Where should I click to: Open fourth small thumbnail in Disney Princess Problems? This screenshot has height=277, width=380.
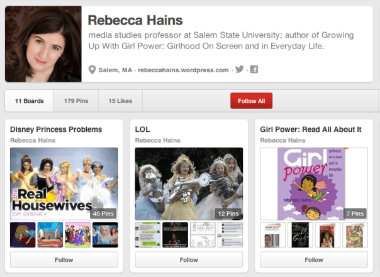coord(105,235)
